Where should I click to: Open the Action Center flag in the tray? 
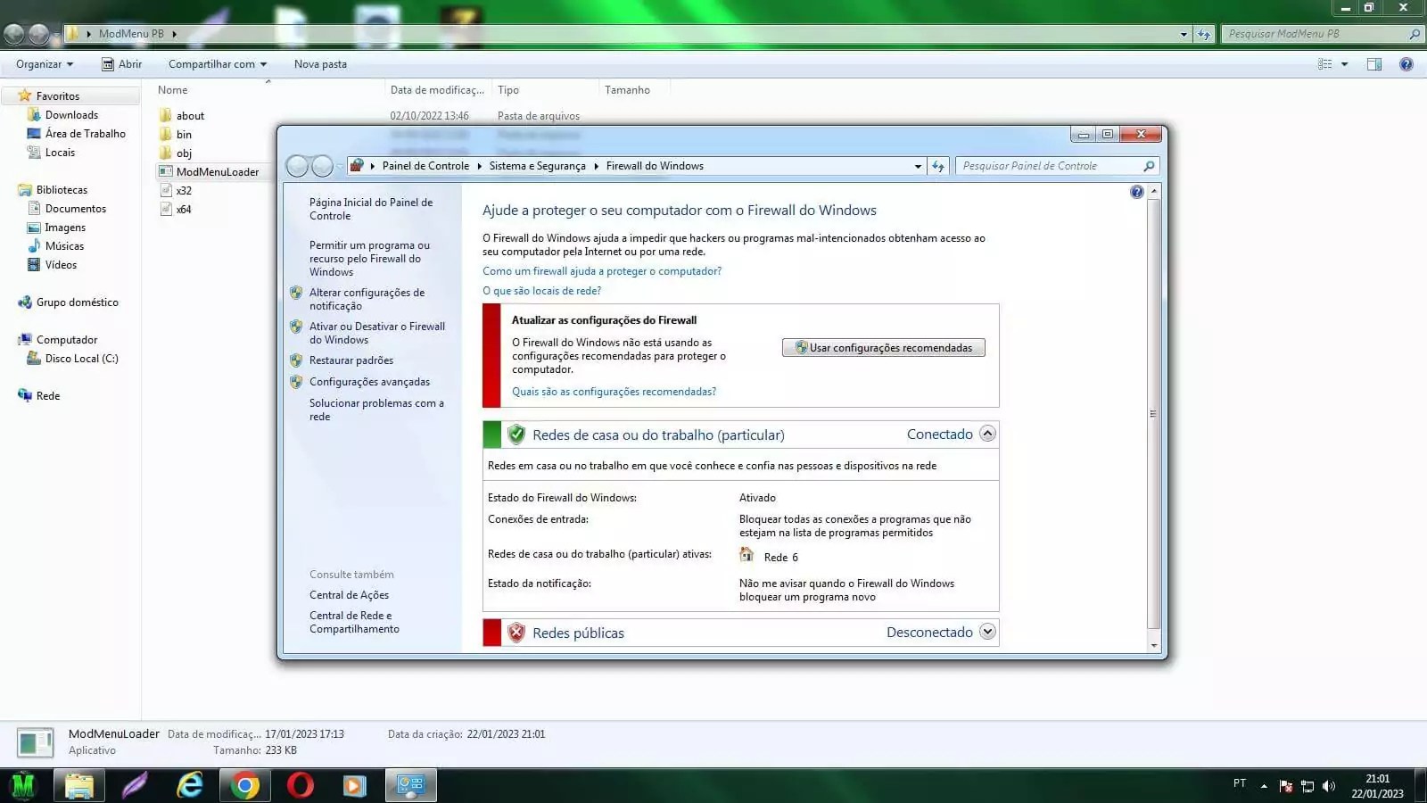[1286, 786]
